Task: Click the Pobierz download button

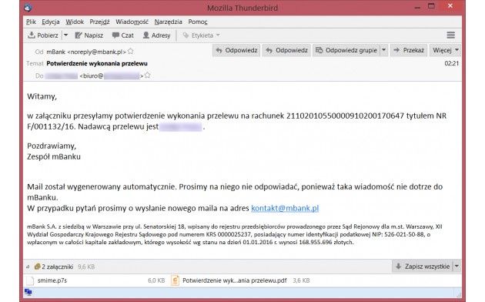Action: pyautogui.click(x=43, y=35)
